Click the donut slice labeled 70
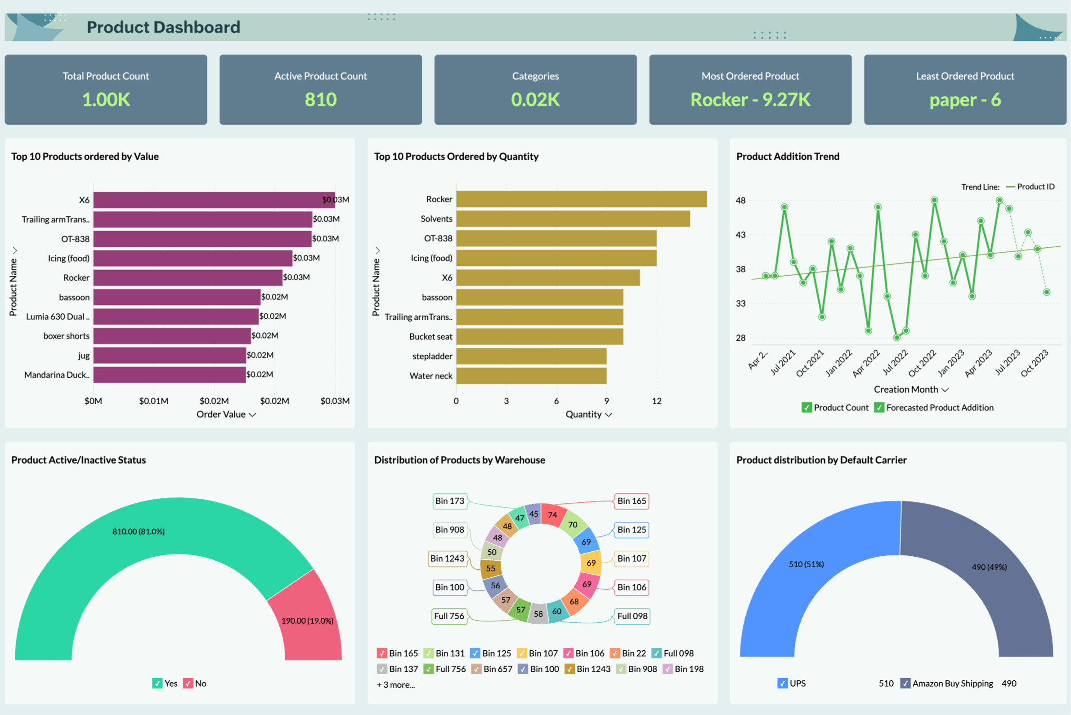Viewport: 1071px width, 715px height. (x=573, y=524)
